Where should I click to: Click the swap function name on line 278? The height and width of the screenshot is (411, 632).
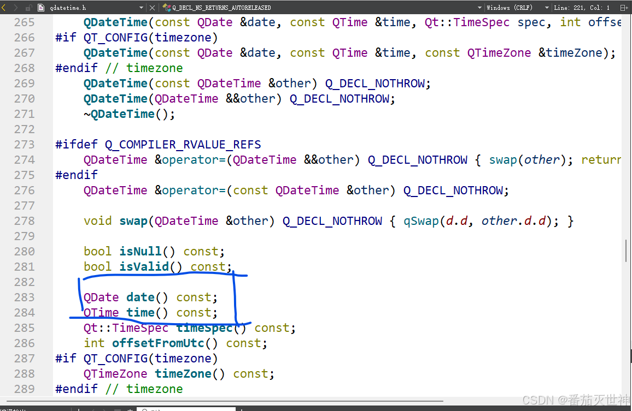[133, 221]
